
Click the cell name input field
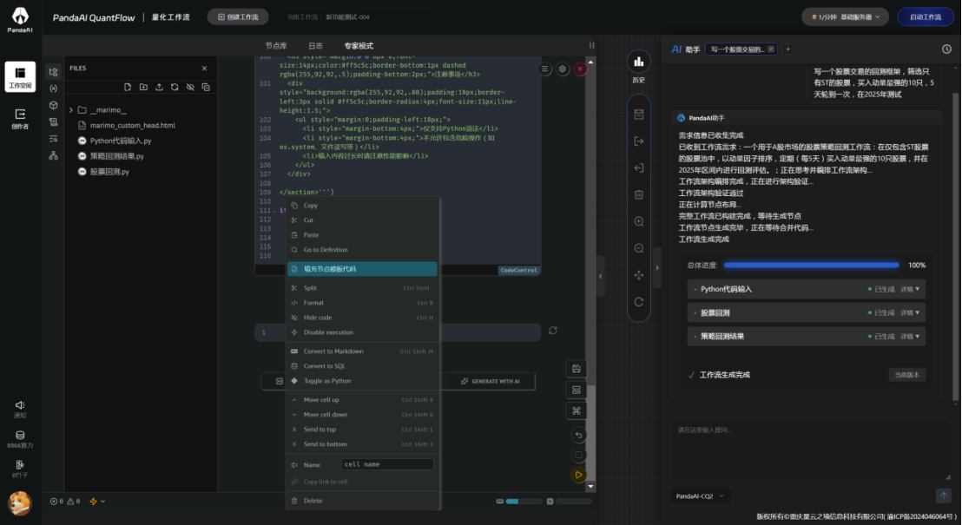click(387, 464)
